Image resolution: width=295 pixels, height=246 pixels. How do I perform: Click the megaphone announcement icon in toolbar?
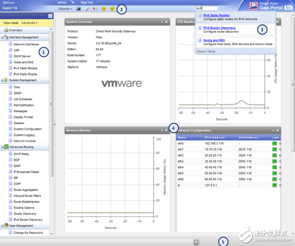pyautogui.click(x=95, y=8)
